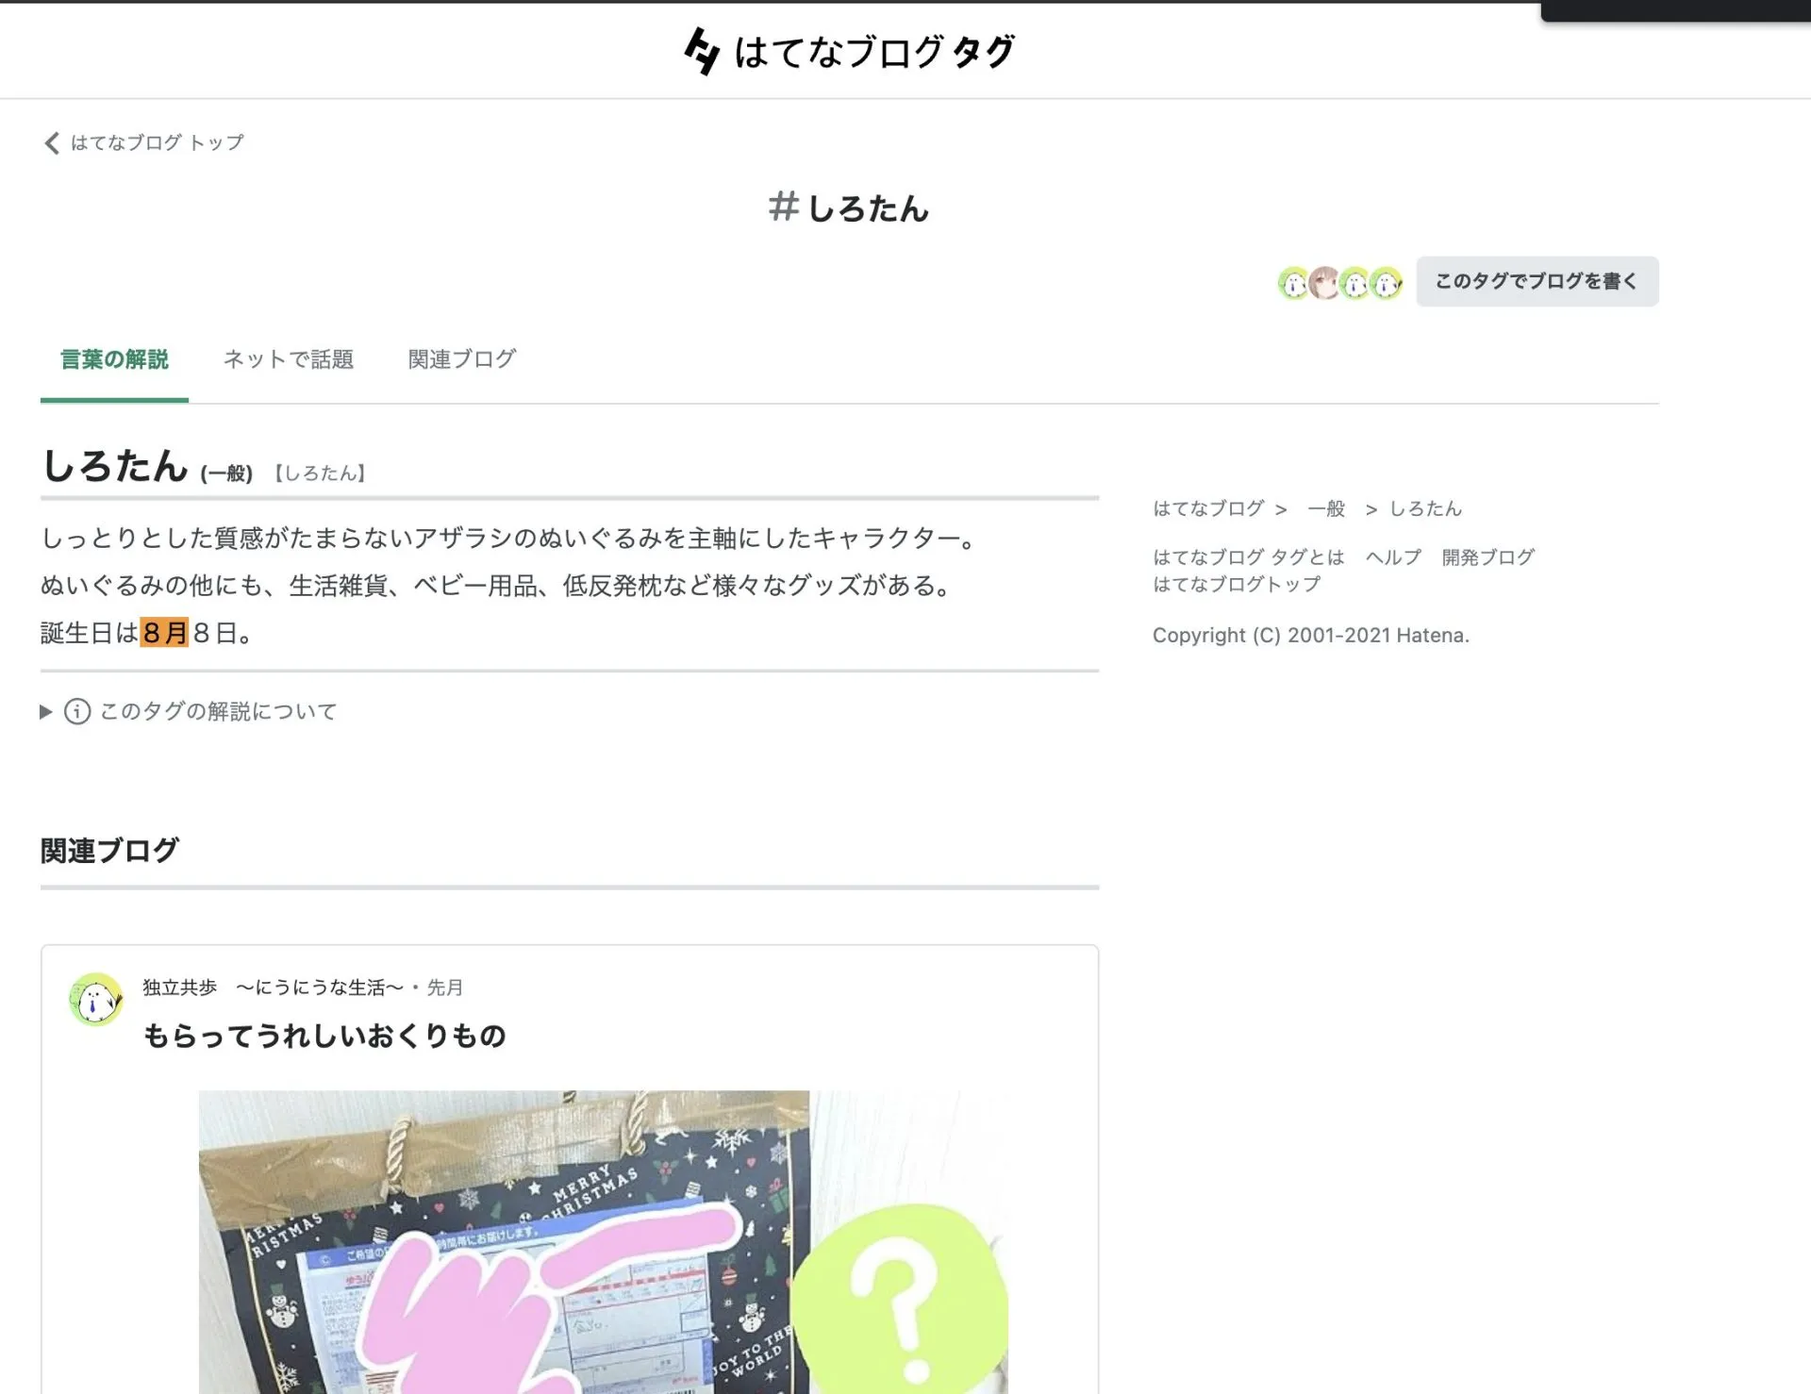This screenshot has width=1811, height=1394.
Task: Click the info circle icon beside このタグの解説について
Action: [x=77, y=711]
